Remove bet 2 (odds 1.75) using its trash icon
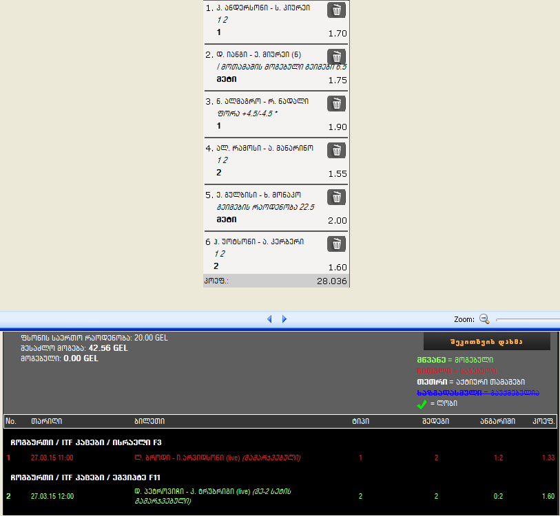Image resolution: width=560 pixels, height=516 pixels. (336, 56)
